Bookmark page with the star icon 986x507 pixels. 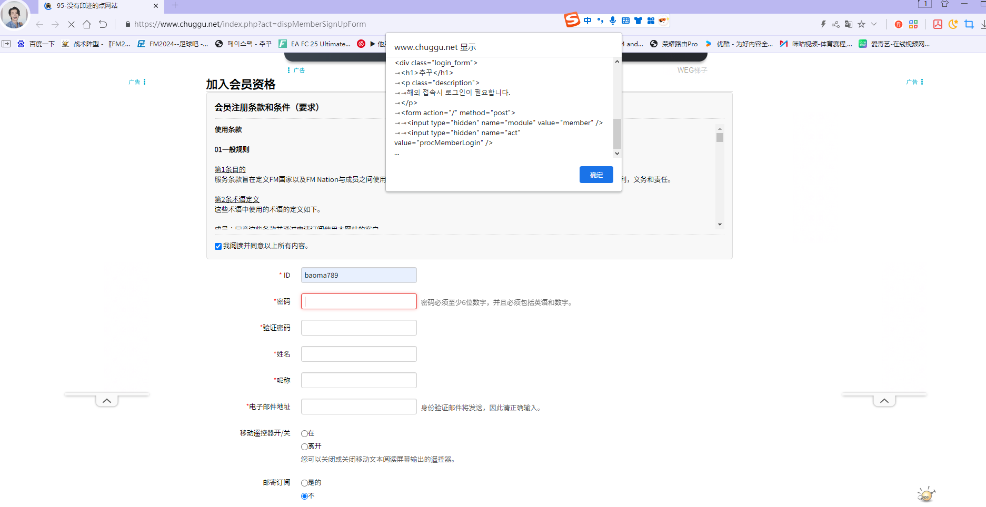[x=861, y=24]
